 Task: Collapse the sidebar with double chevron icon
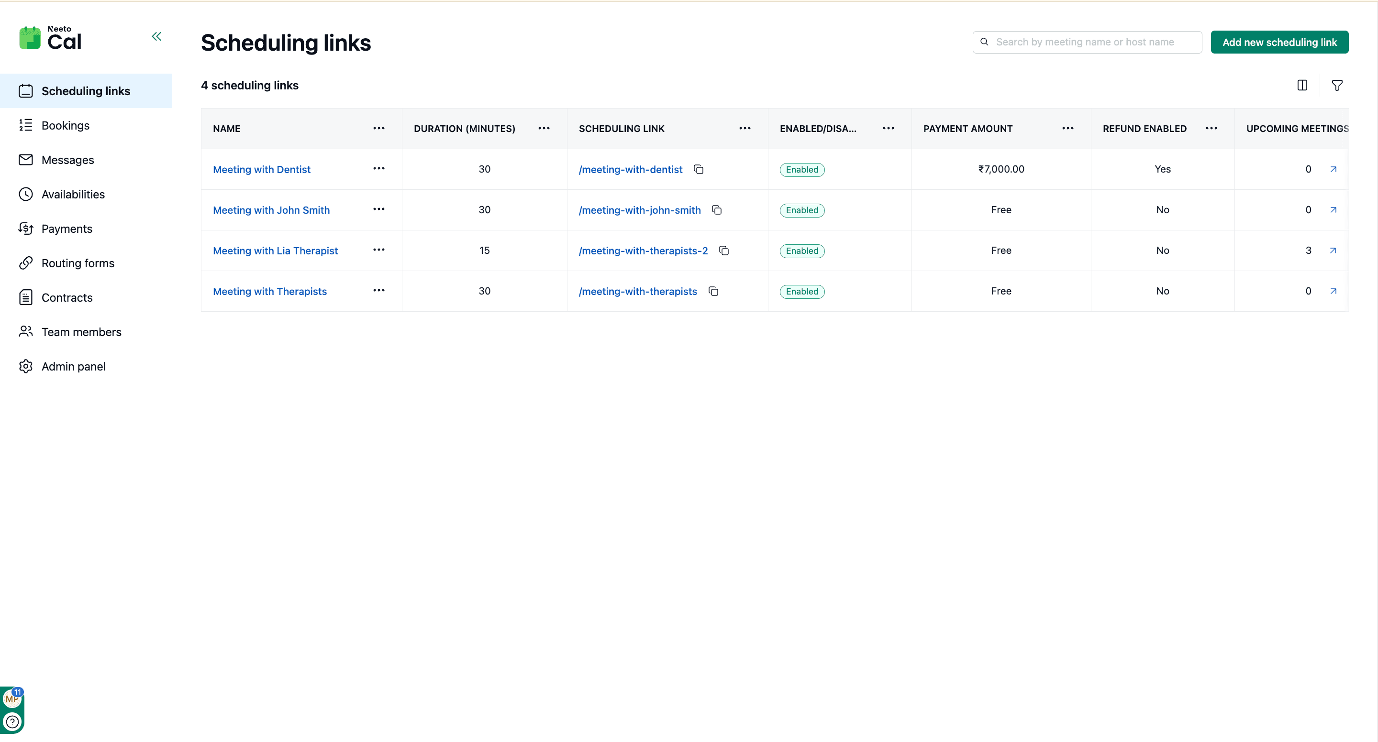pyautogui.click(x=156, y=36)
